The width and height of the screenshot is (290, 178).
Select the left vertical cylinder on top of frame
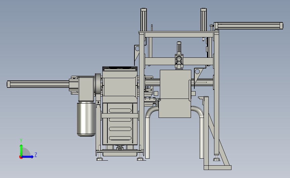pos(143,20)
